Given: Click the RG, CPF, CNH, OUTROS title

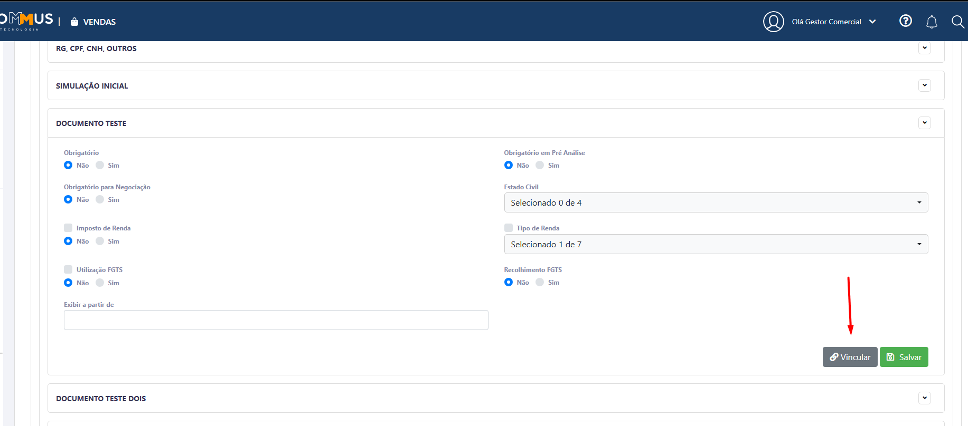Looking at the screenshot, I should (x=96, y=49).
